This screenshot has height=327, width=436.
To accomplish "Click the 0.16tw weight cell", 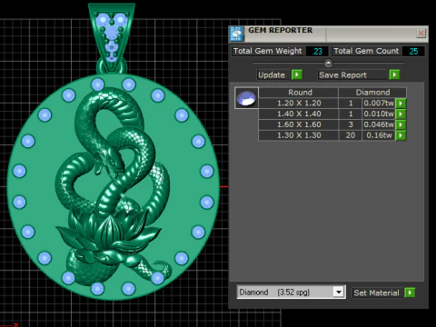I will (379, 135).
